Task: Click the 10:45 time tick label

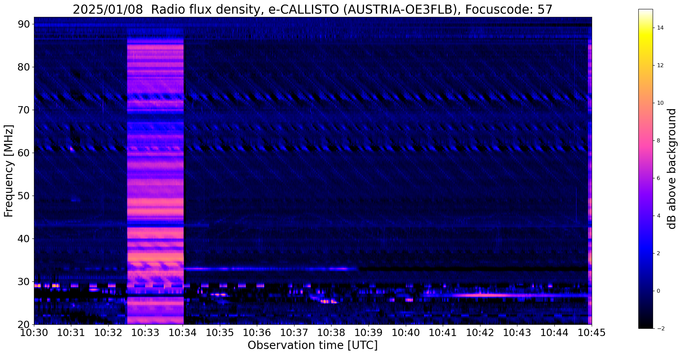Action: click(x=592, y=332)
